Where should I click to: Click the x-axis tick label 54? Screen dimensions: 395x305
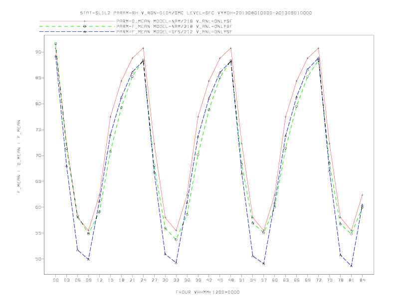coord(253,280)
